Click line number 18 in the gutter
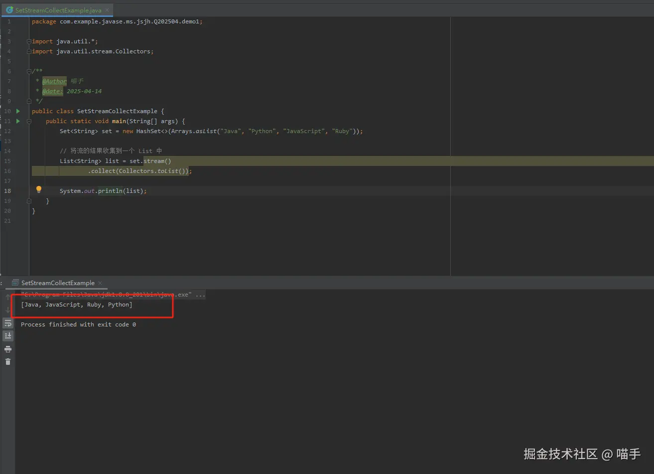The image size is (654, 474). click(7, 191)
